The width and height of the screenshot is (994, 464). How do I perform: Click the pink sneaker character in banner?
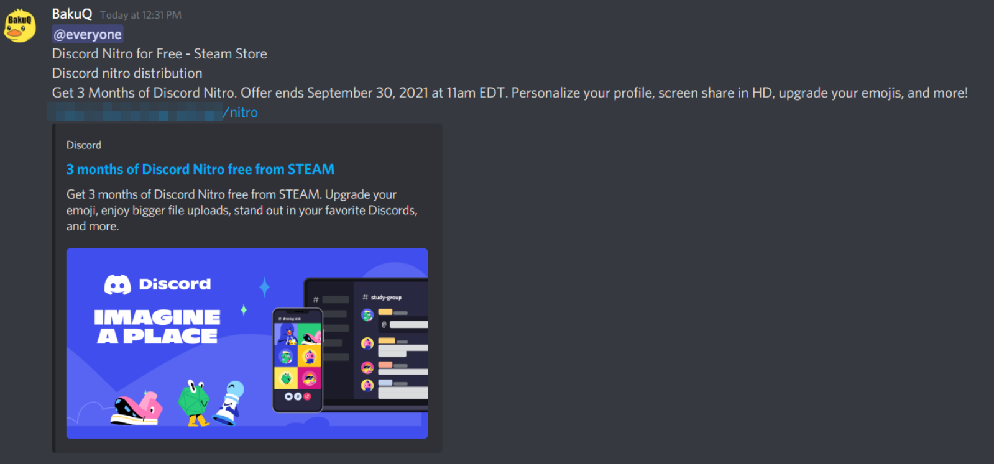pyautogui.click(x=137, y=407)
